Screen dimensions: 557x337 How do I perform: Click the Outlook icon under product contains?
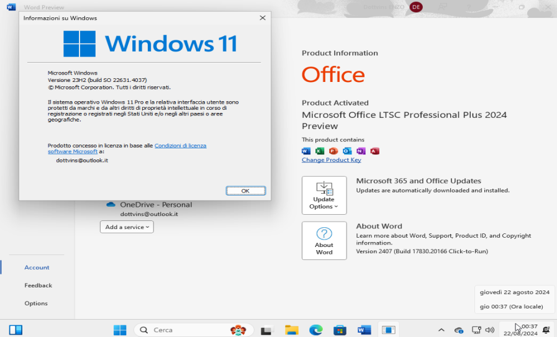coord(347,151)
